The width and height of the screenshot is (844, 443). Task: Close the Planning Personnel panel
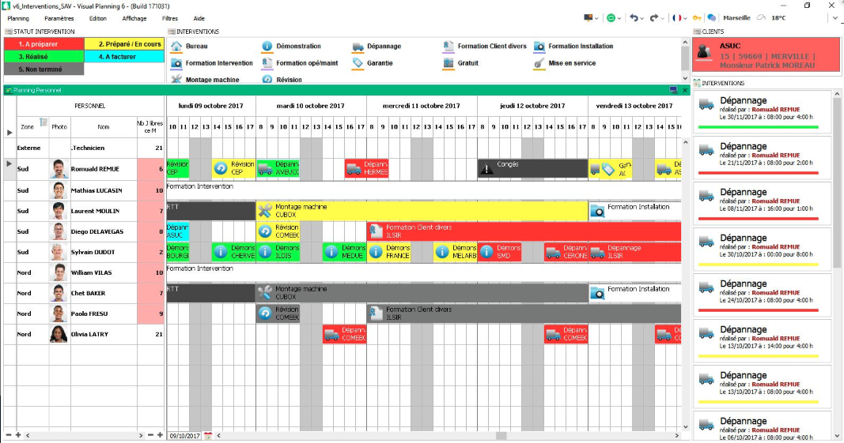(x=685, y=90)
